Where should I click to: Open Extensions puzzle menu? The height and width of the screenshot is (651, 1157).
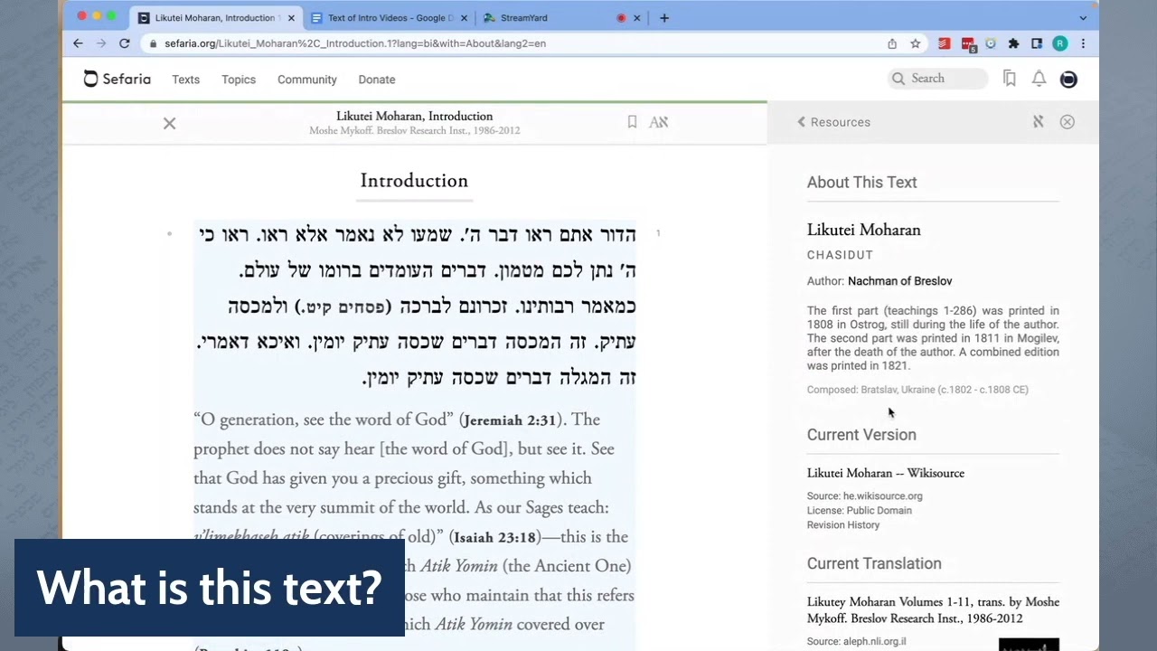point(1013,43)
